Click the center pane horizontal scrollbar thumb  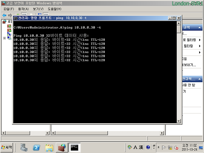(82, 133)
